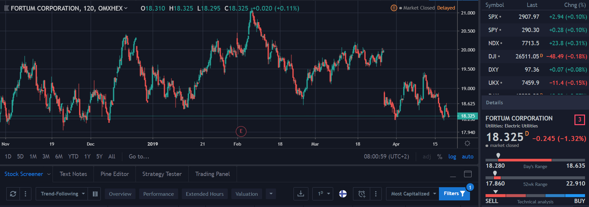Select the YTD time range
The image size is (589, 207).
click(x=73, y=156)
